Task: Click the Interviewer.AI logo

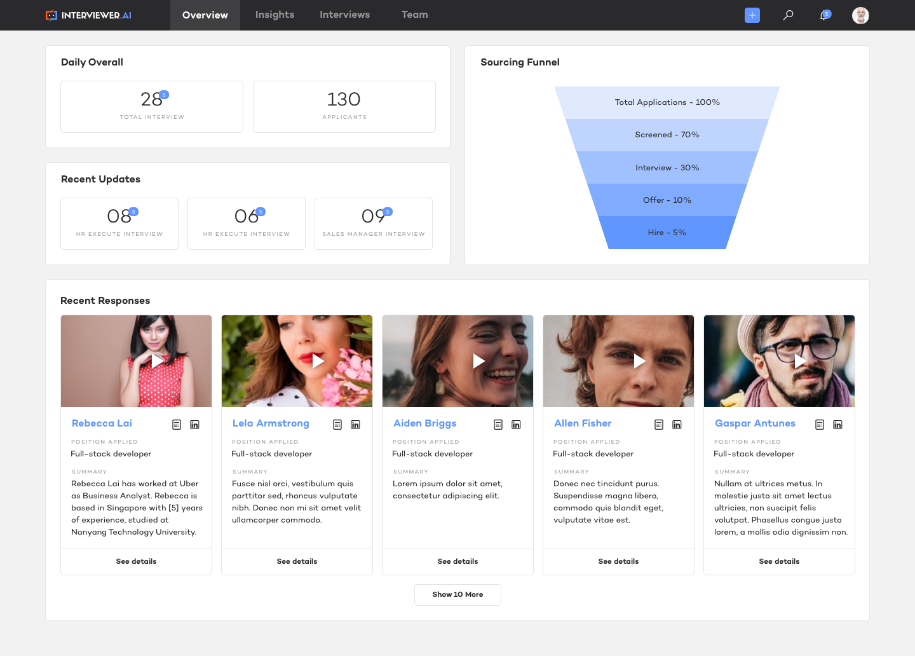Action: click(x=88, y=15)
